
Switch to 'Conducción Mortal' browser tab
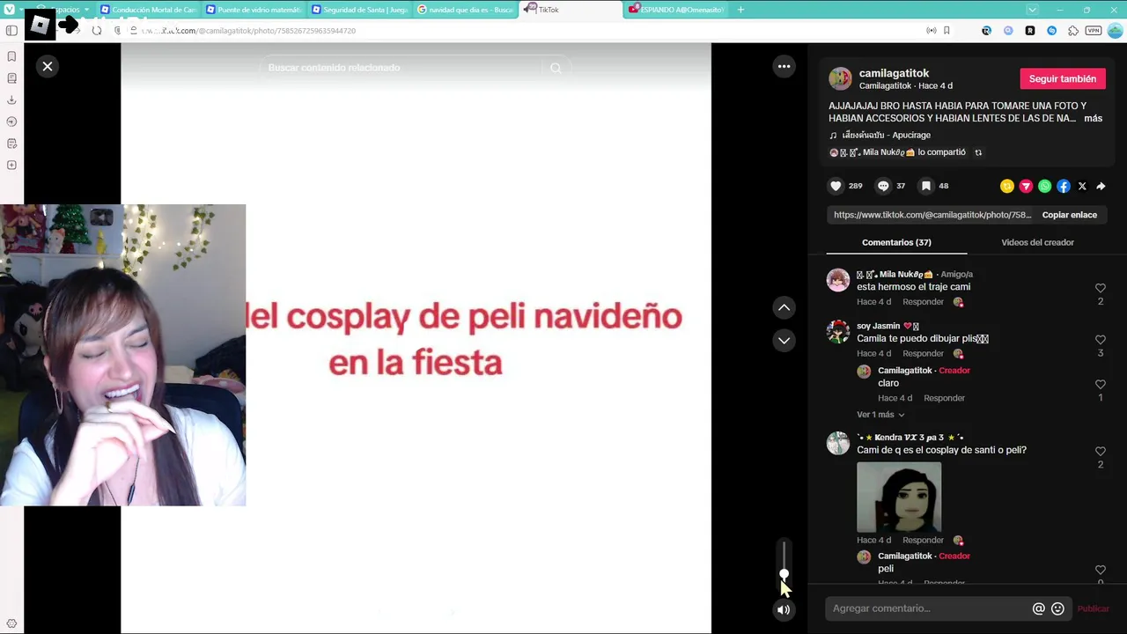click(x=147, y=10)
